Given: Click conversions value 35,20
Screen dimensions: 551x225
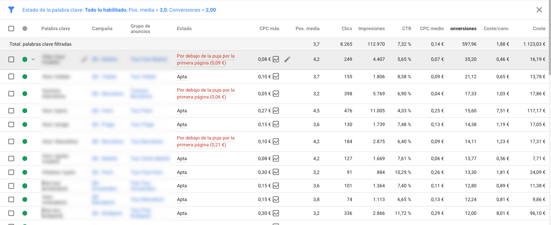Looking at the screenshot, I should click(x=471, y=59).
